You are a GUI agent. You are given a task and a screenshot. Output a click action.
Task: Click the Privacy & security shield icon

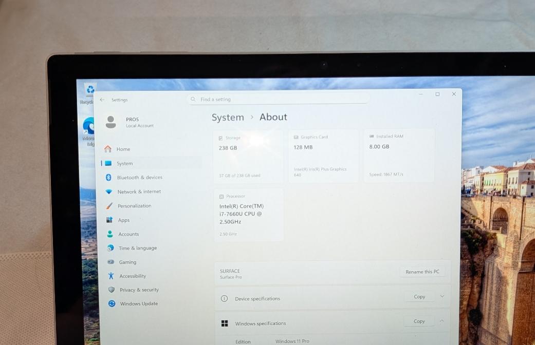point(111,290)
